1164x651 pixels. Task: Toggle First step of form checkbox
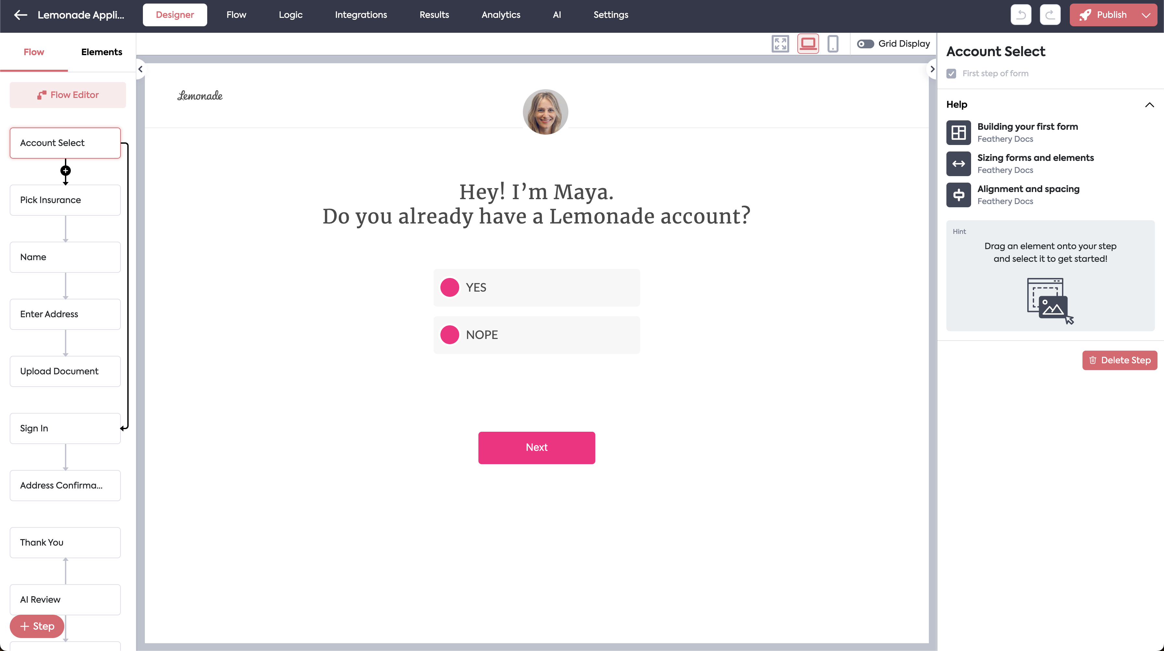pyautogui.click(x=951, y=74)
